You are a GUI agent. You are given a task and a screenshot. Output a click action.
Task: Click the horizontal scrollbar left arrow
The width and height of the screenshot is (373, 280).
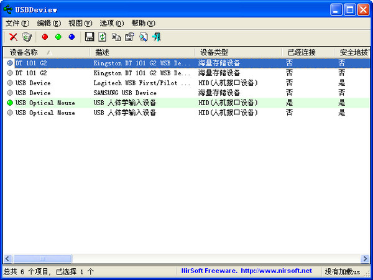pos(7,259)
